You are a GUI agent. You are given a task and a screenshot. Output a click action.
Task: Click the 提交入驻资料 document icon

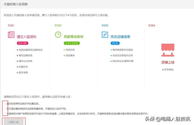pos(11,35)
